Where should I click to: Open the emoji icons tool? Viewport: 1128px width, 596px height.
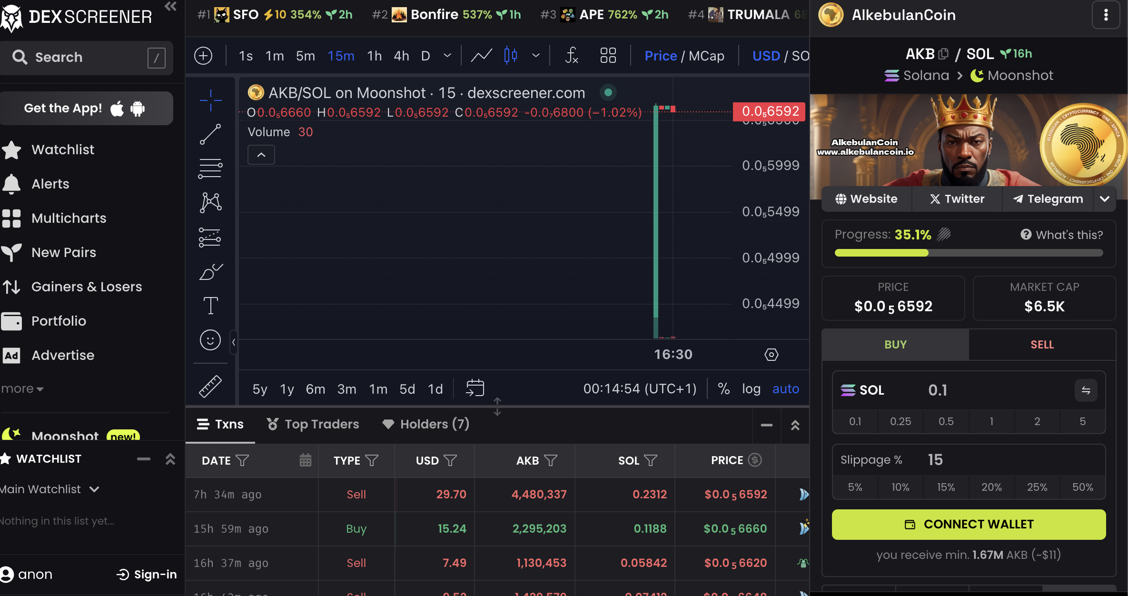210,340
